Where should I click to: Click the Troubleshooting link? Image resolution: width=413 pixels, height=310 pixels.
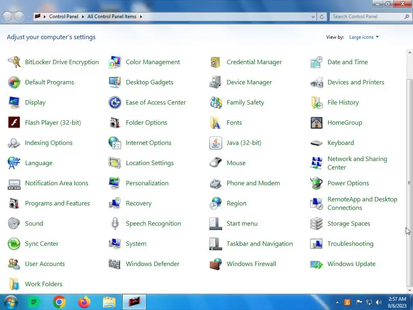click(x=350, y=244)
